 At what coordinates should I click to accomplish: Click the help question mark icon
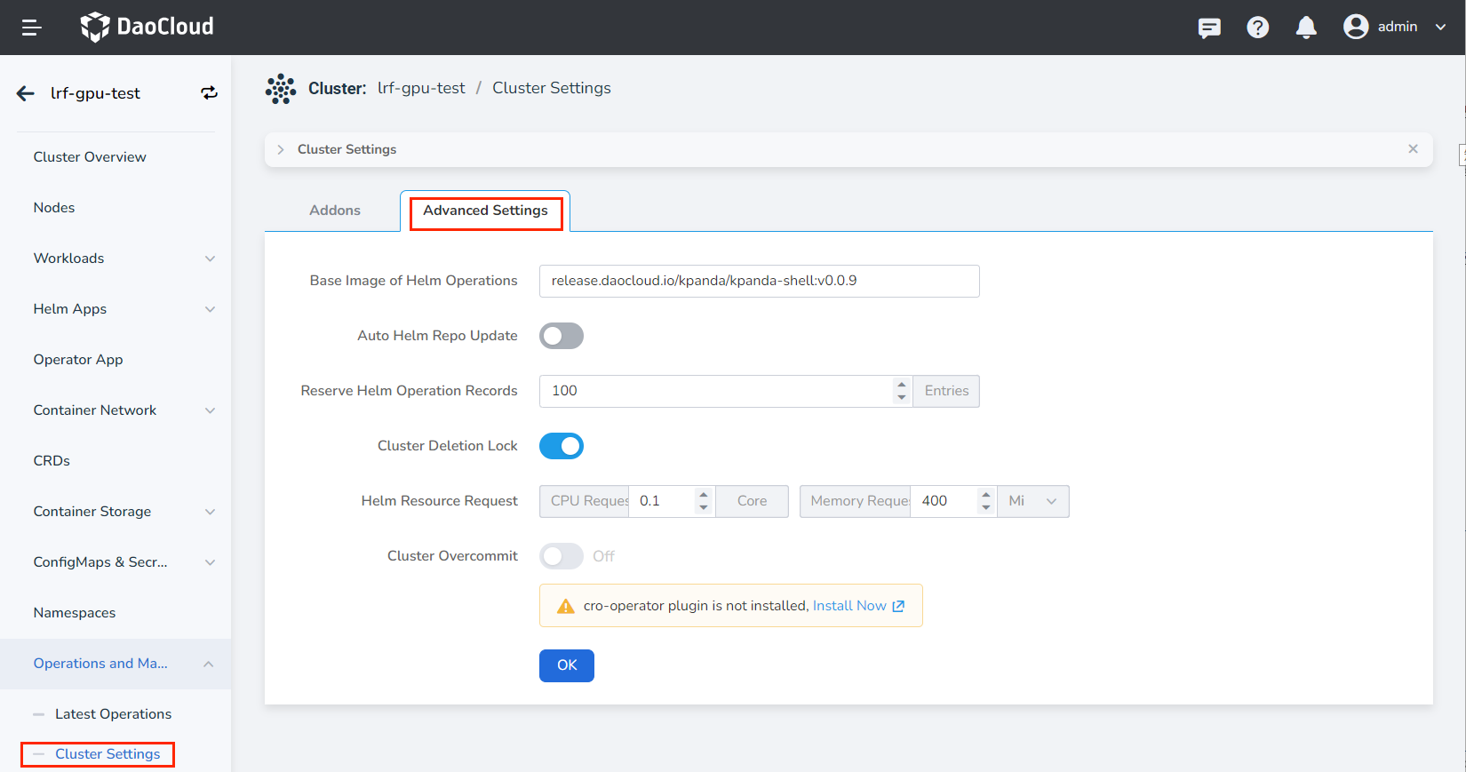[1257, 28]
